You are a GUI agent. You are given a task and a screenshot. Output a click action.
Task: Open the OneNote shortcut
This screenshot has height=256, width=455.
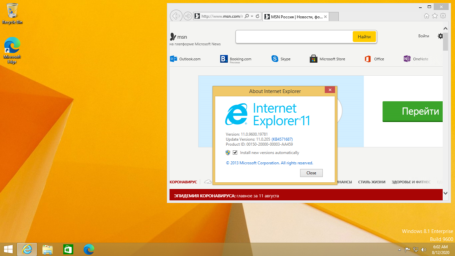416,59
